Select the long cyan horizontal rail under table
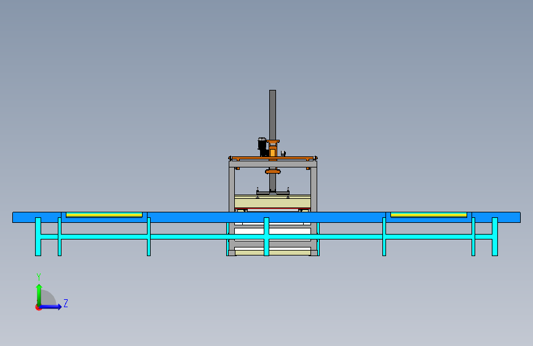533x346 pixels. point(267,236)
